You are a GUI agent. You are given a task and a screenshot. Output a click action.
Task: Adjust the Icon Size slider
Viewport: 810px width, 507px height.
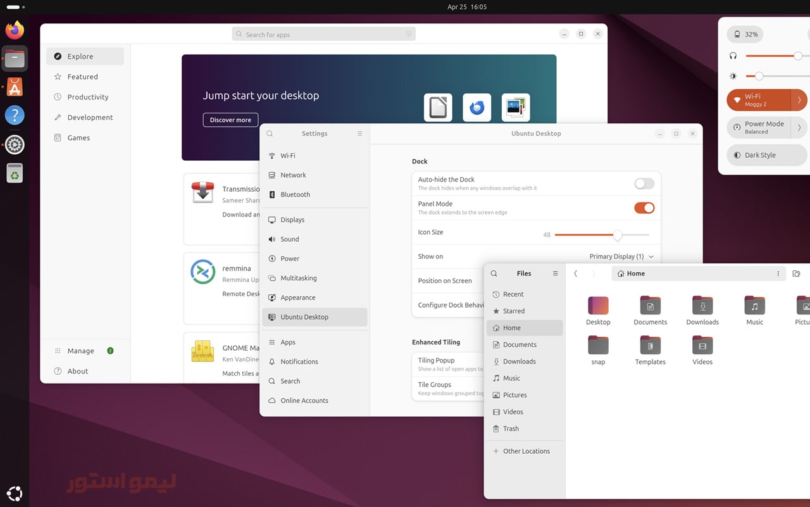click(602, 235)
